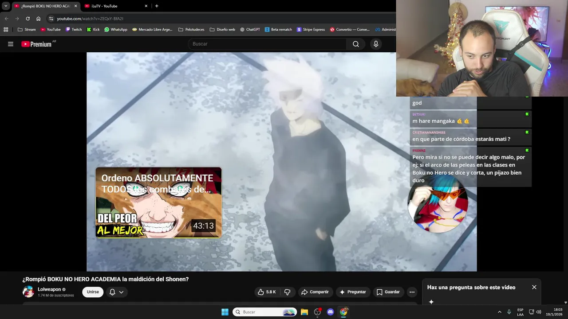Open the YouTube bookmark in bookmarks bar
The width and height of the screenshot is (568, 319).
51,30
